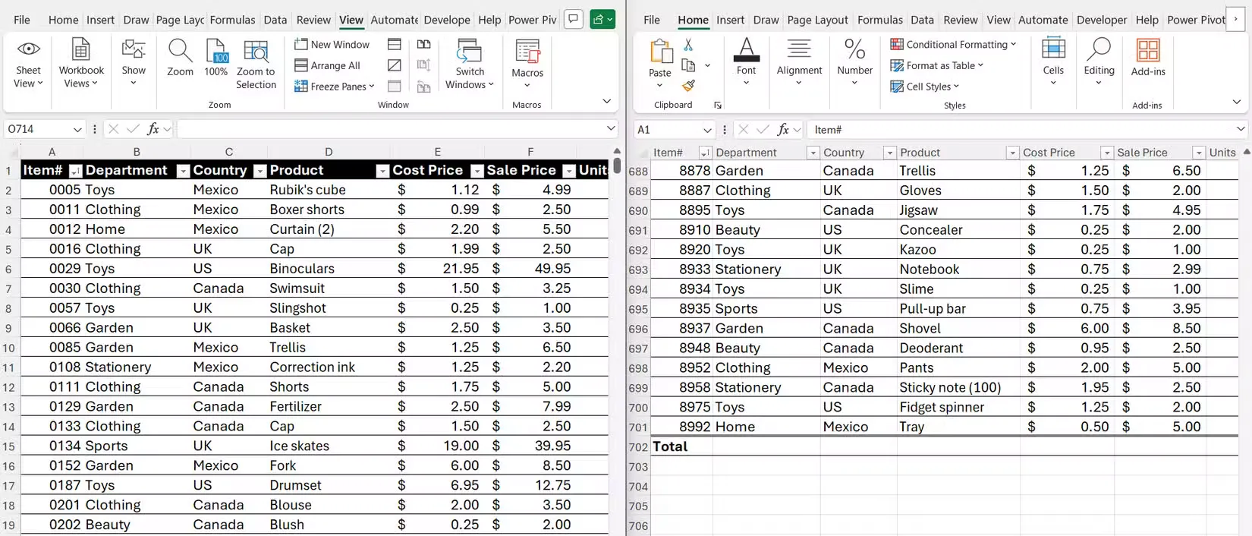This screenshot has height=536, width=1252.
Task: Open Item# sort filter button in the right window
Action: (x=705, y=153)
